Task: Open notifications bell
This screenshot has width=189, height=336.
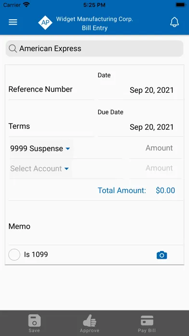Action: pyautogui.click(x=175, y=22)
